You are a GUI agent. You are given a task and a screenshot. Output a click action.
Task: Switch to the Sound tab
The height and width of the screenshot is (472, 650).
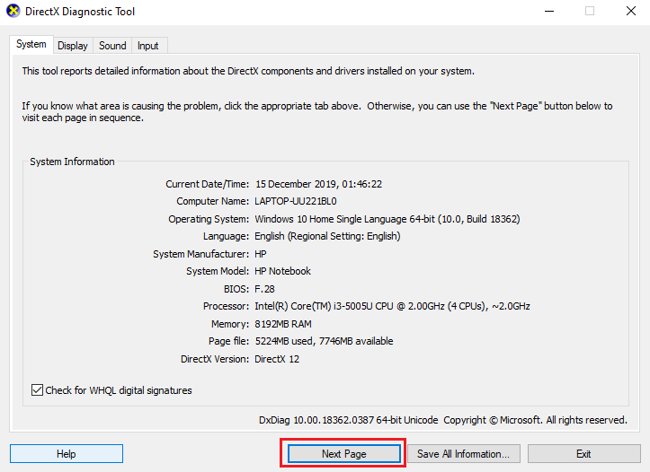click(x=112, y=46)
